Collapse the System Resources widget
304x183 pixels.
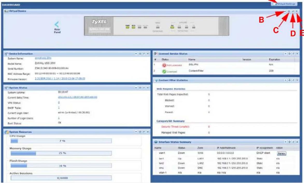136,132
